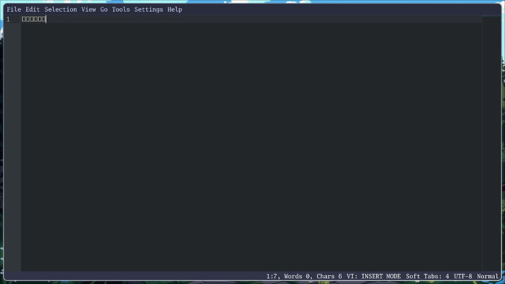Viewport: 505px width, 284px height.
Task: Click the Words 0, Chars 6 counter
Action: 313,276
